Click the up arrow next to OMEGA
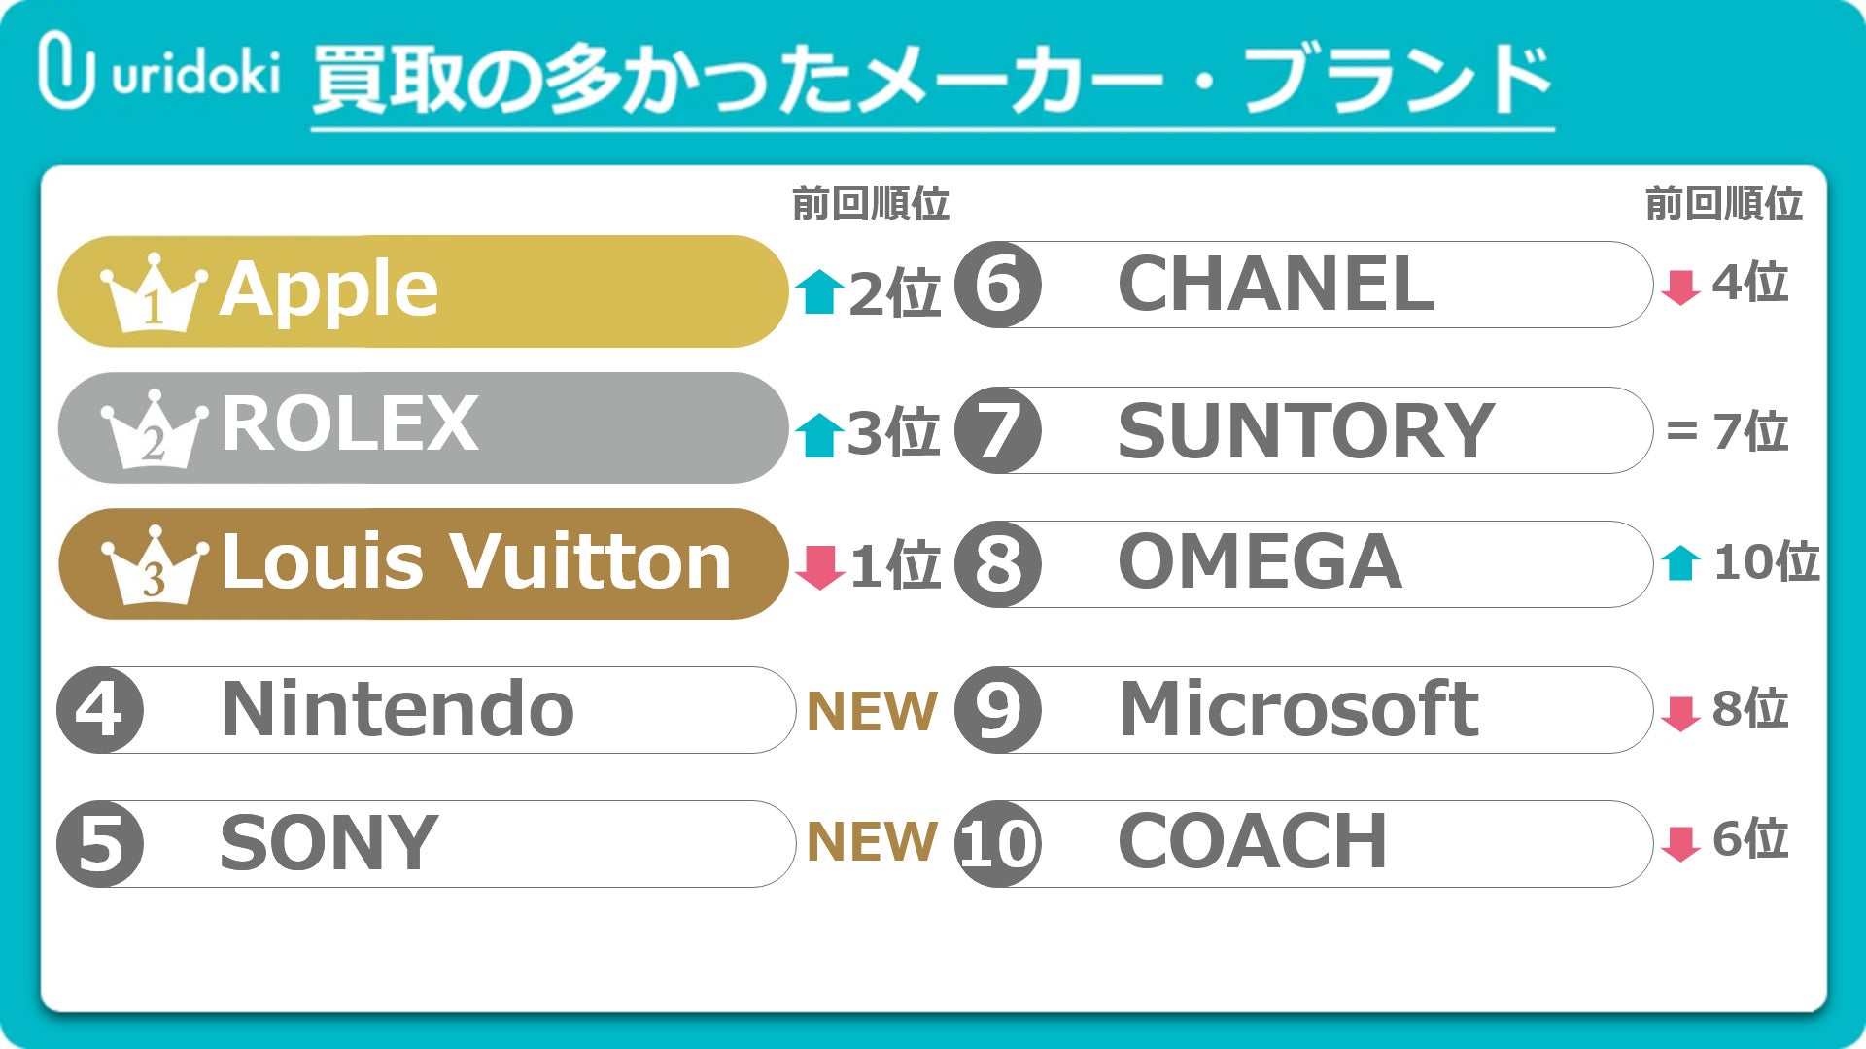 click(1680, 563)
